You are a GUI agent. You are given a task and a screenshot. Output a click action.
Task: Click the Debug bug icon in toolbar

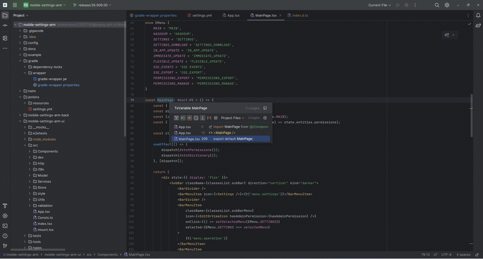coord(406,5)
